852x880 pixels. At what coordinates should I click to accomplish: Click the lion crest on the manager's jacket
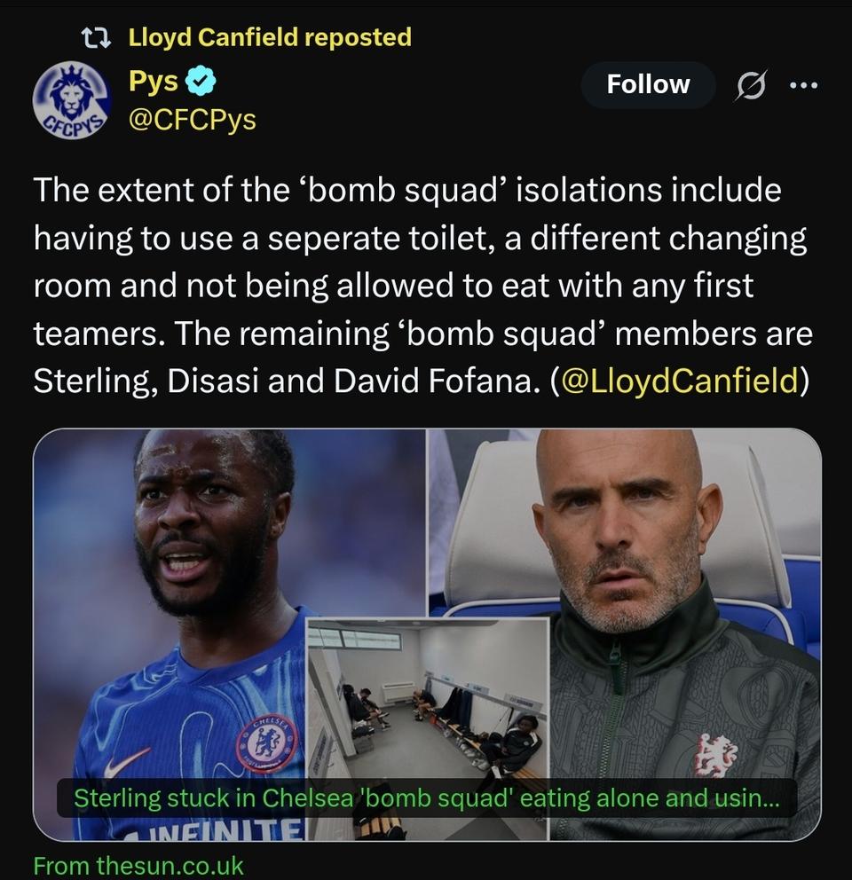[714, 753]
